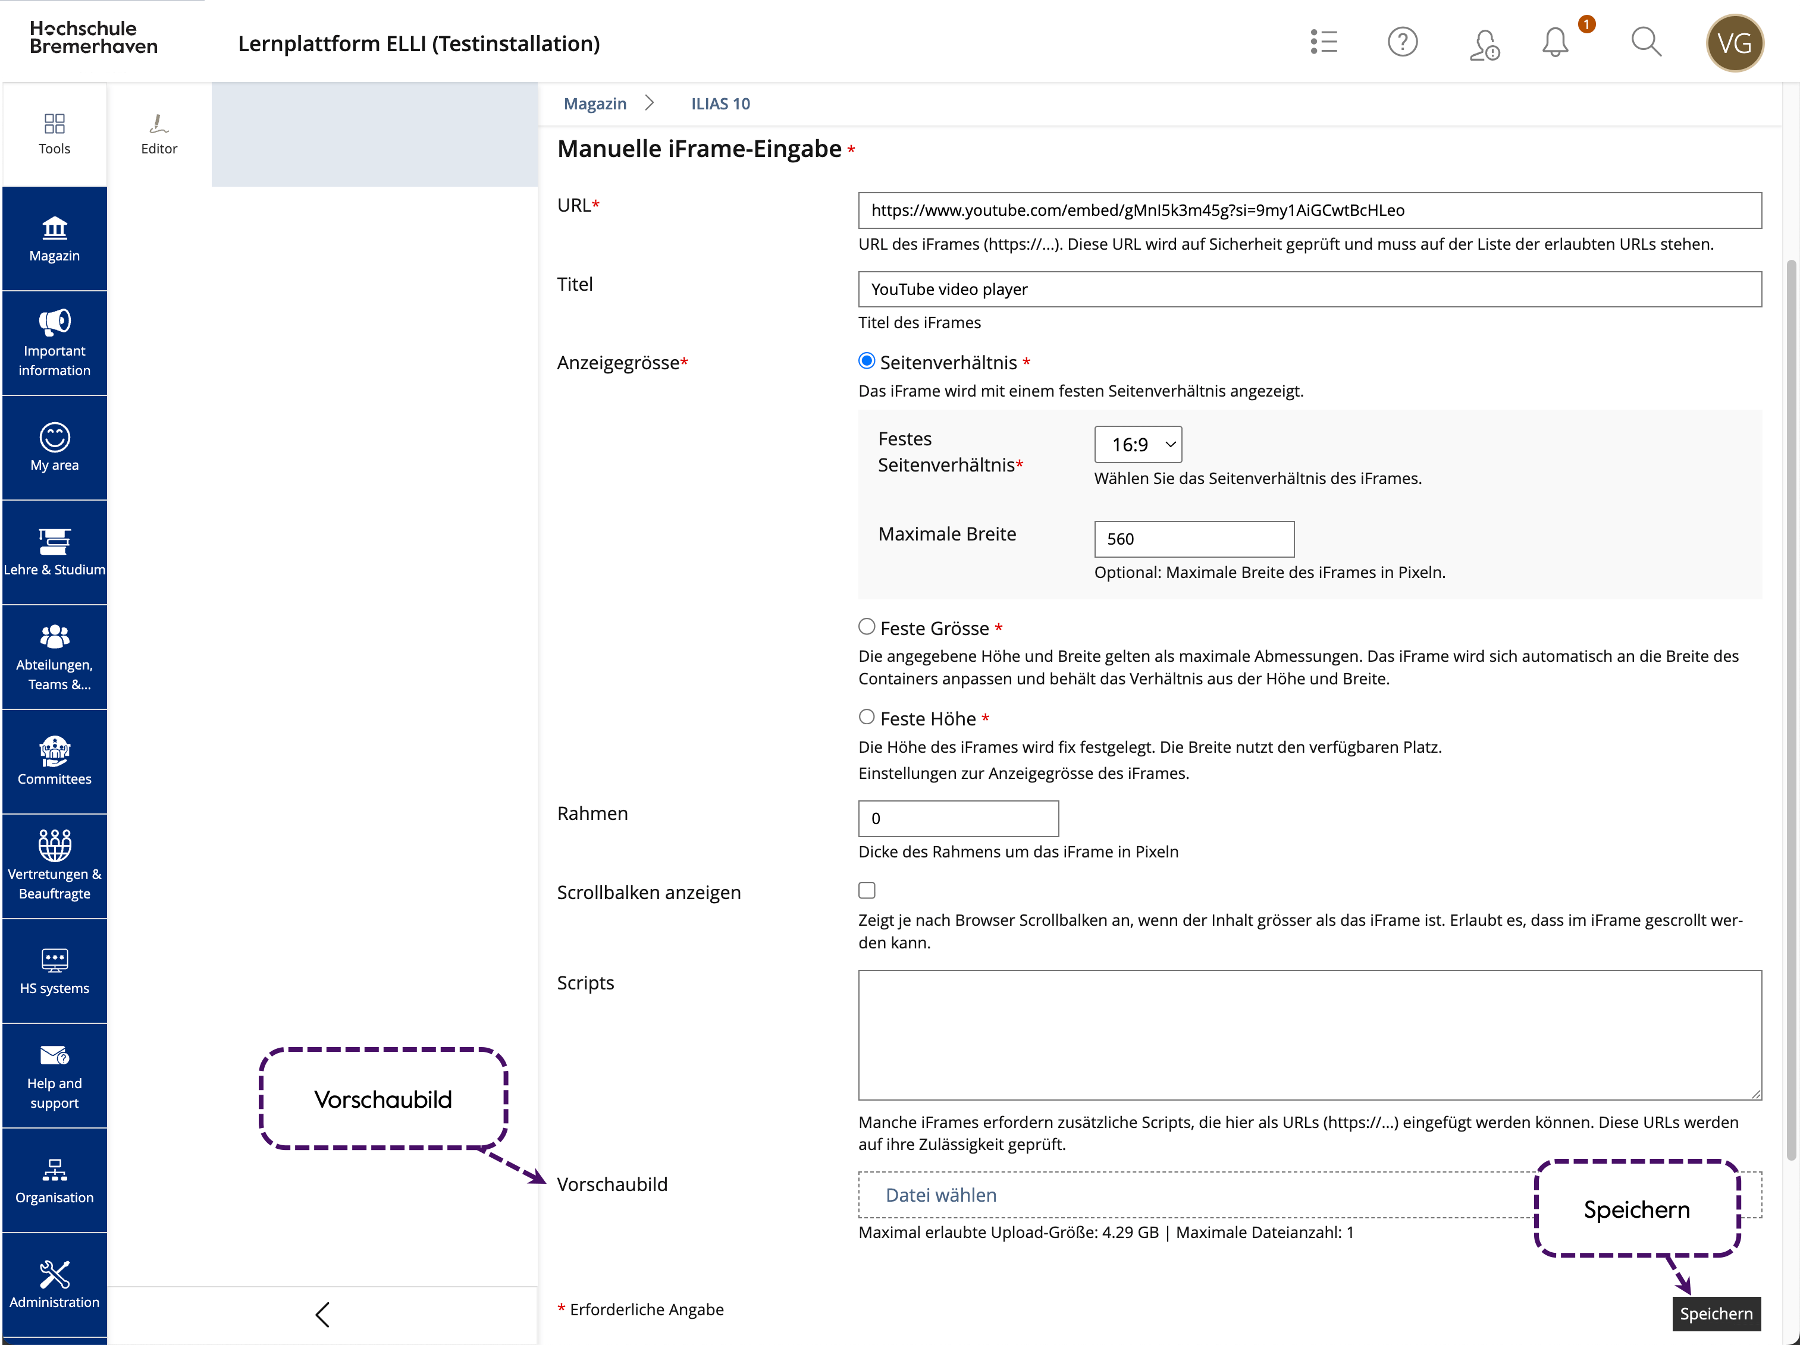Click the help question mark icon
Screen dimensions: 1800x1345
point(1402,42)
